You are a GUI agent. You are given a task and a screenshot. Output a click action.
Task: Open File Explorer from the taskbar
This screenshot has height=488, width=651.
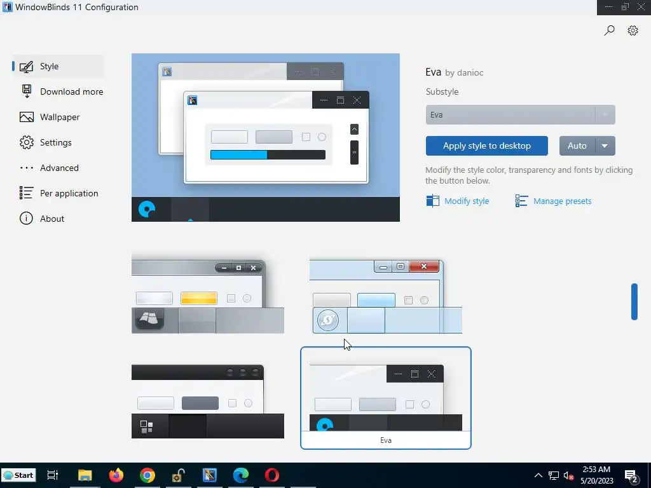click(85, 475)
